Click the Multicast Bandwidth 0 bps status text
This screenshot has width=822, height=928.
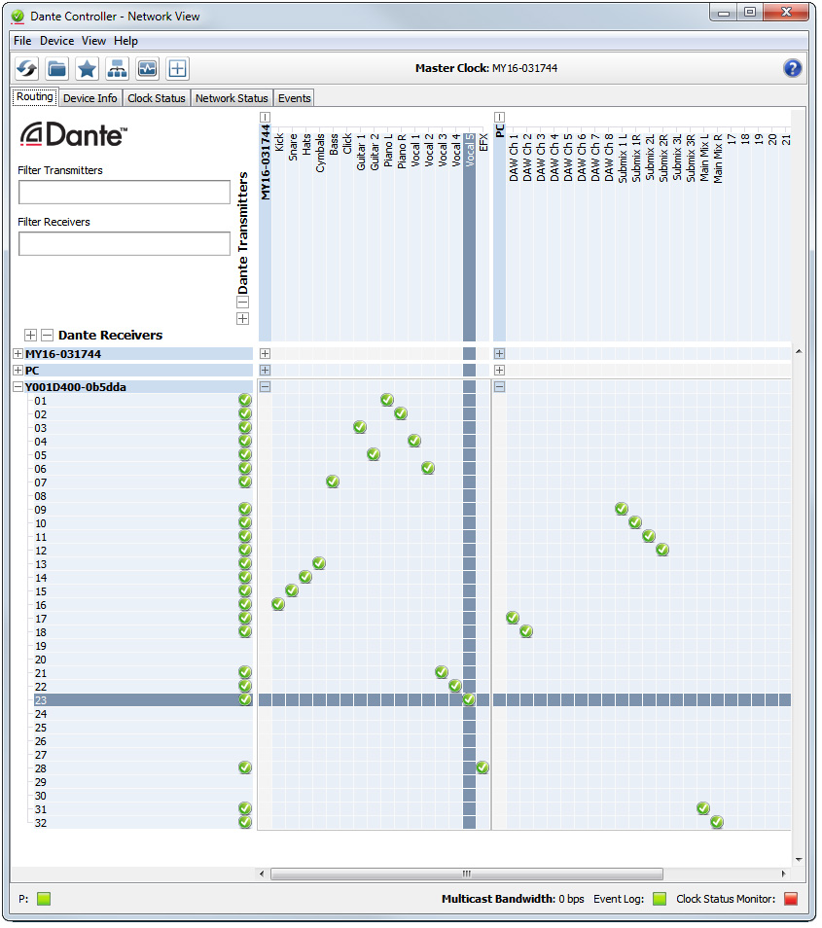(x=513, y=899)
